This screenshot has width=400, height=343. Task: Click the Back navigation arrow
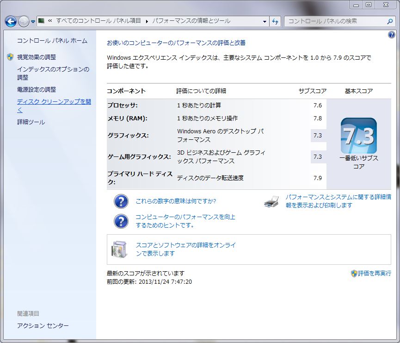click(x=11, y=21)
